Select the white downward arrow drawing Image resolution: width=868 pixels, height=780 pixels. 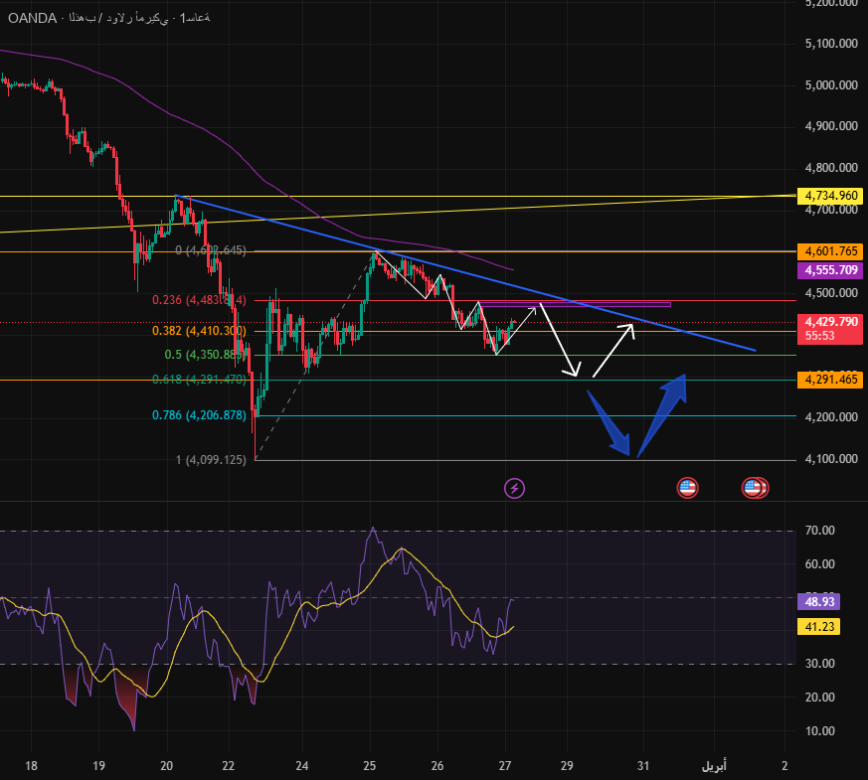pyautogui.click(x=559, y=340)
